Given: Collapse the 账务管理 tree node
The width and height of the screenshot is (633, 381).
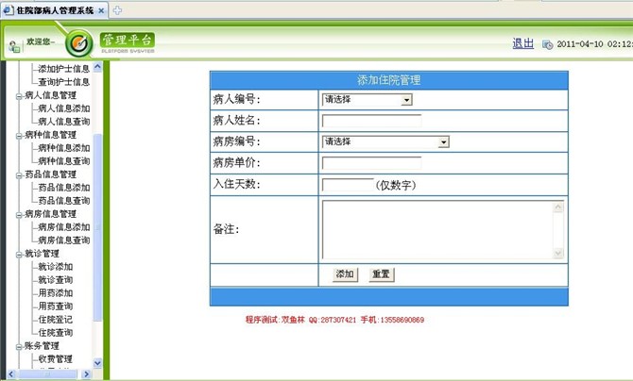Looking at the screenshot, I should (x=19, y=346).
